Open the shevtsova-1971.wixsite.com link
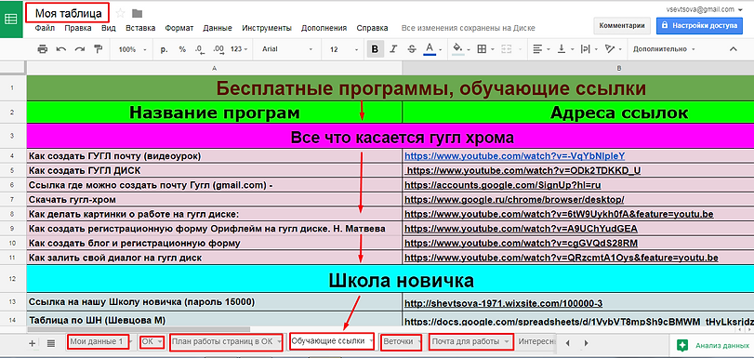 (504, 304)
